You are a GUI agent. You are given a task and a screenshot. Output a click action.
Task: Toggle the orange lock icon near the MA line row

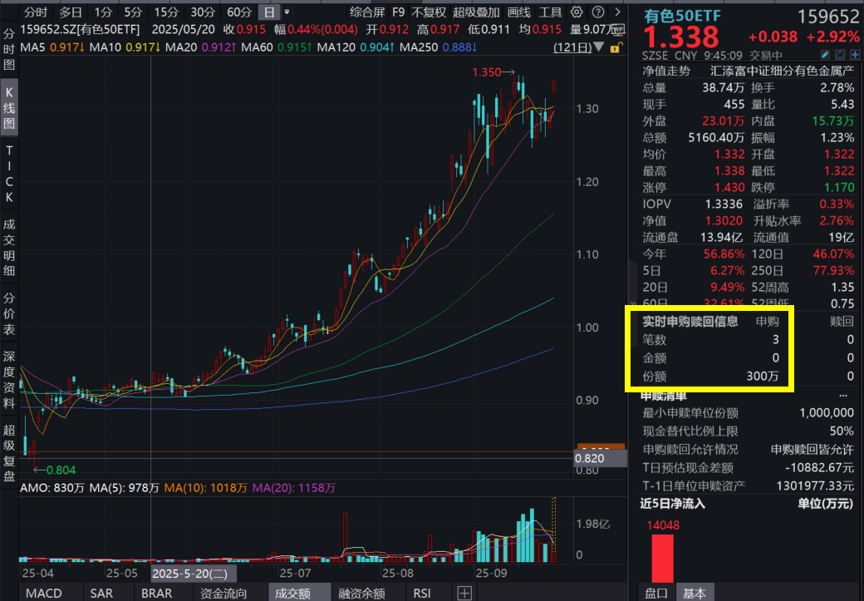point(615,47)
